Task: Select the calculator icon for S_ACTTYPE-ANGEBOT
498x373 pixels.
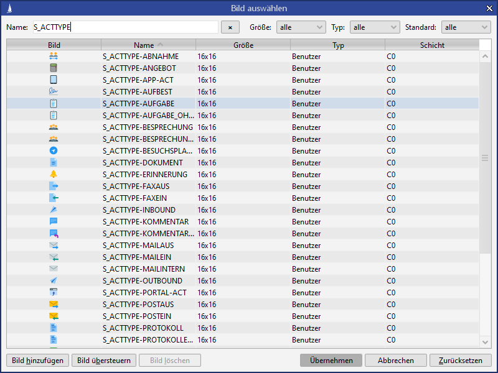Action: pyautogui.click(x=54, y=68)
